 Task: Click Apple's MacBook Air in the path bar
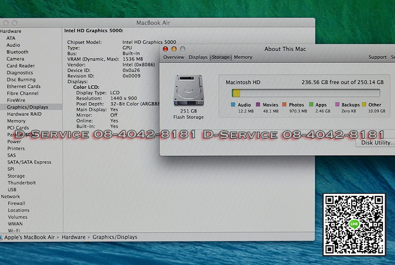click(29, 237)
